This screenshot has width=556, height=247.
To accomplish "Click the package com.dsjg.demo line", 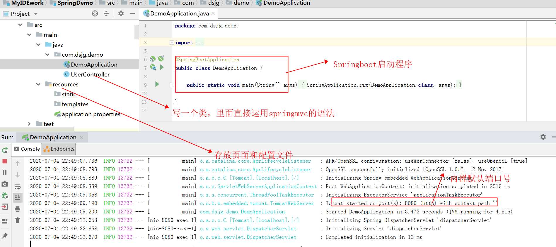I will point(207,26).
